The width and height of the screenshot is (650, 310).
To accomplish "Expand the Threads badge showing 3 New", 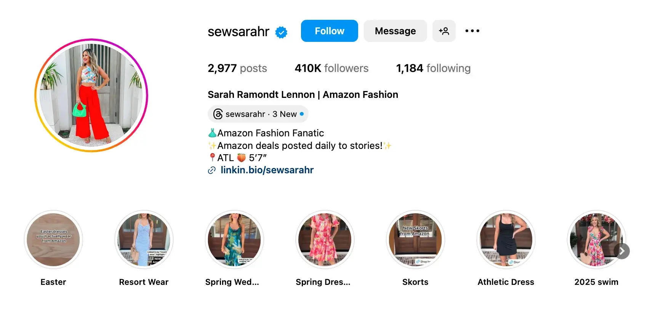I will coord(258,114).
